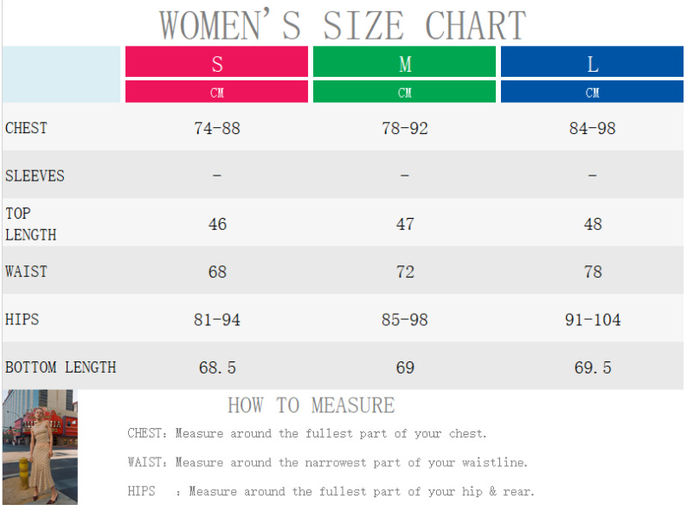The width and height of the screenshot is (687, 530).
Task: Click the WAIST measuring instruction line
Action: [x=327, y=463]
